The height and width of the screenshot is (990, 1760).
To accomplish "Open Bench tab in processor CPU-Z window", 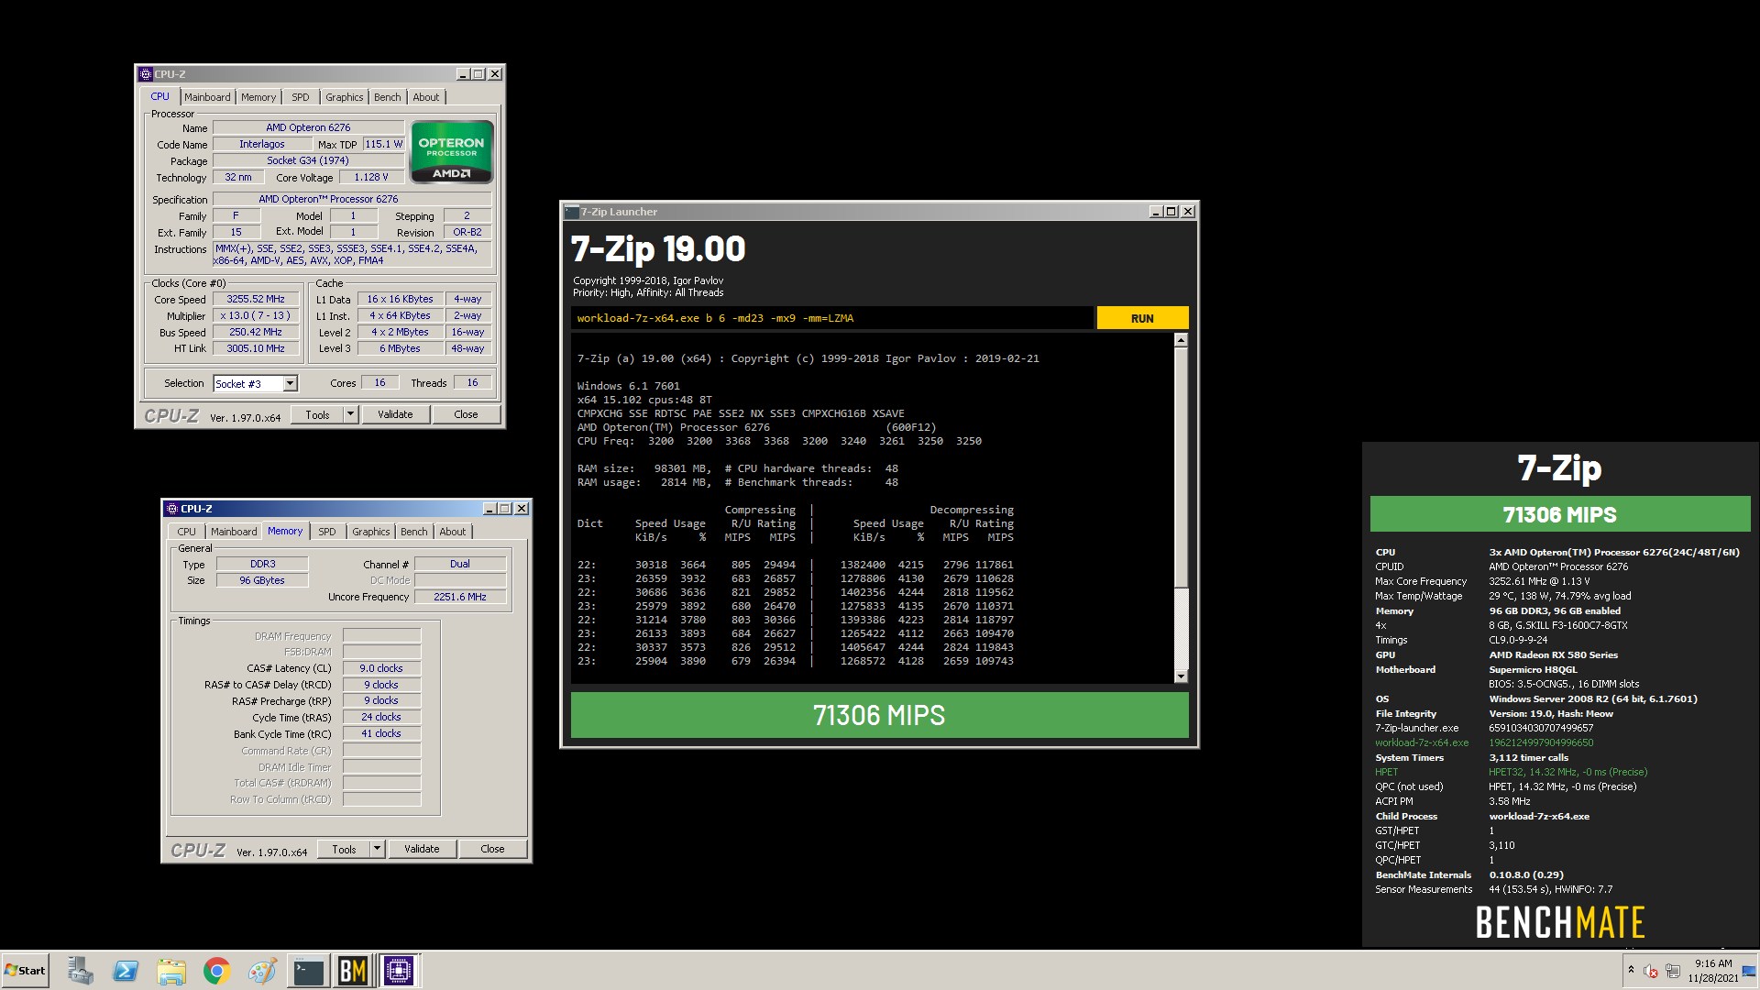I will click(388, 97).
